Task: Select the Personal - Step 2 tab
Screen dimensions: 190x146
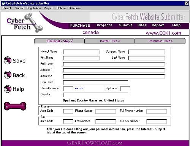Action: click(60, 41)
